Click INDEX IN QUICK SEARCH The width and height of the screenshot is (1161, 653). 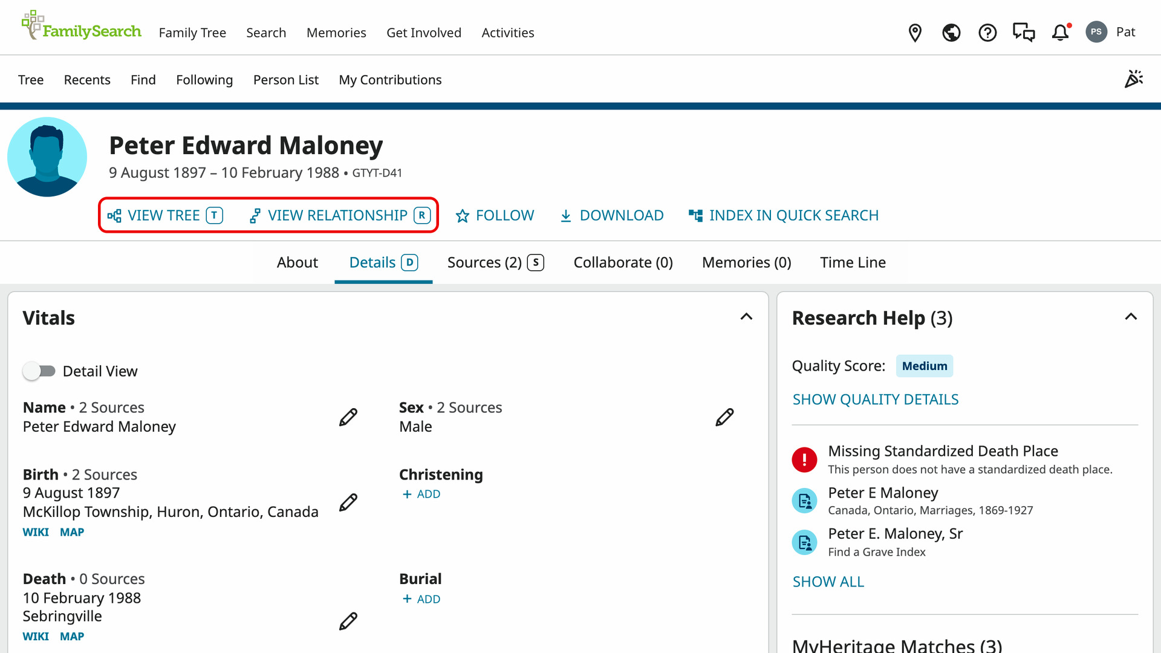point(783,215)
